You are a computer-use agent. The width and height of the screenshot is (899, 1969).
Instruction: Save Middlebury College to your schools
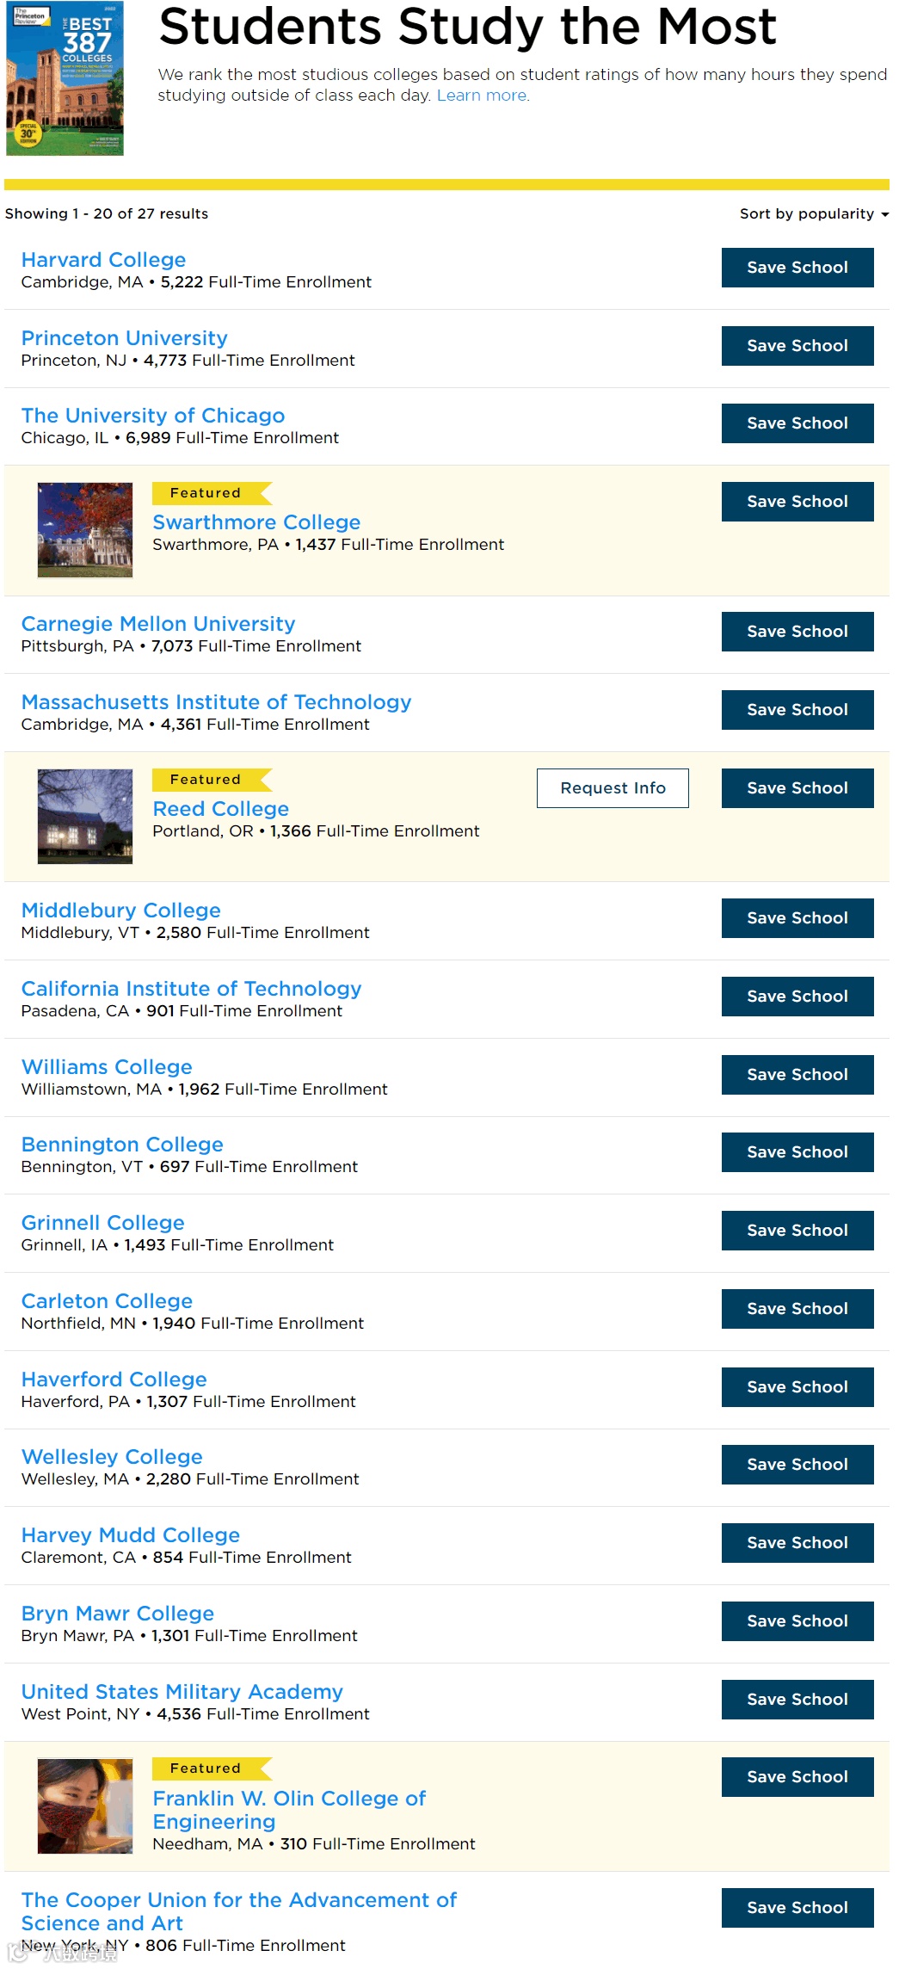pos(797,918)
